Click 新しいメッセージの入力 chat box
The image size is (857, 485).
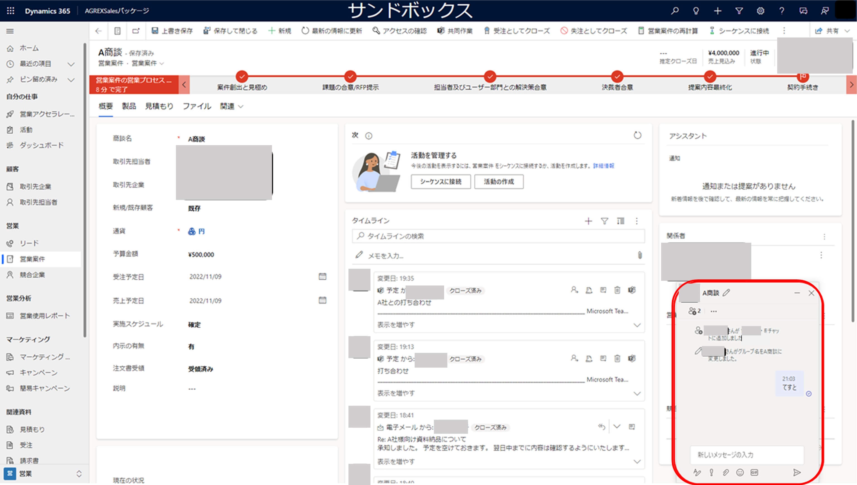tap(747, 455)
